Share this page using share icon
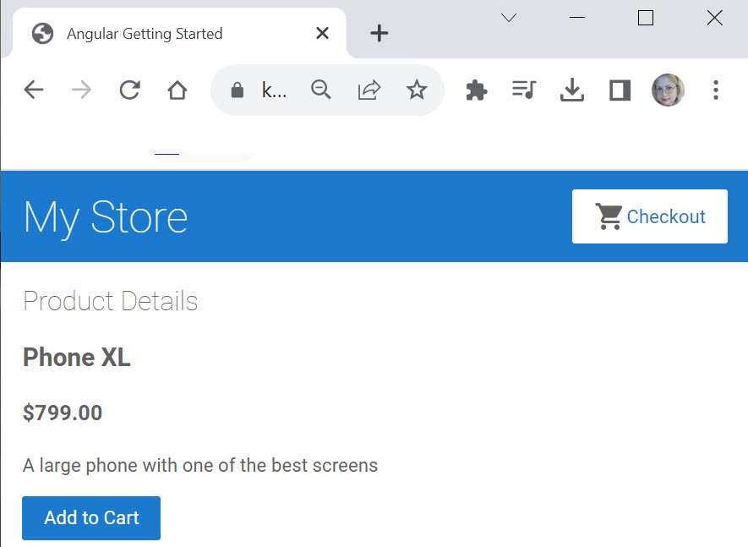The image size is (748, 547). pyautogui.click(x=369, y=90)
